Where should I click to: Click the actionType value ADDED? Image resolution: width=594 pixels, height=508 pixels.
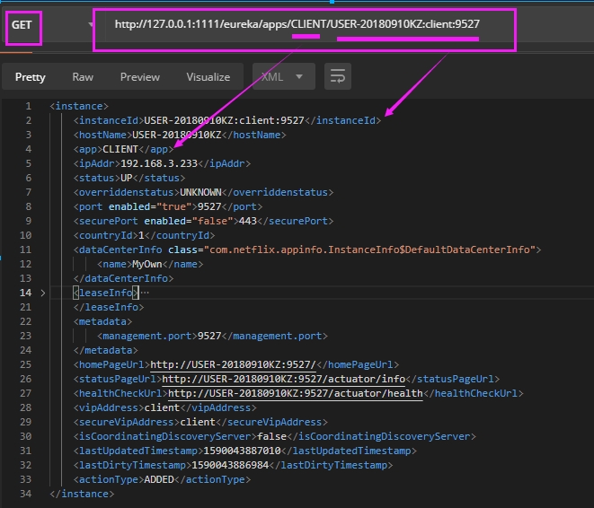click(159, 479)
